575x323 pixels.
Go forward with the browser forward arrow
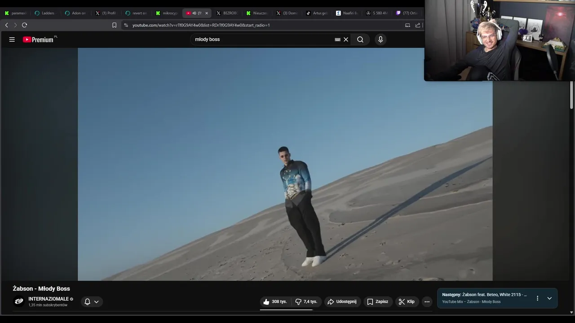tap(15, 25)
